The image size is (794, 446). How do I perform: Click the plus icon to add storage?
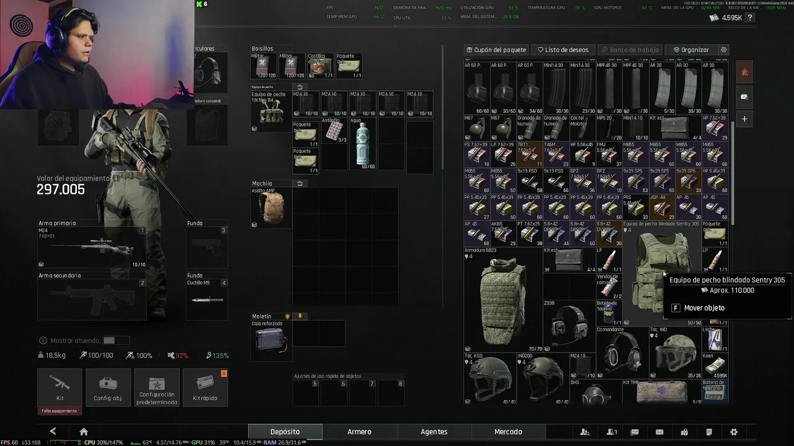[x=744, y=119]
